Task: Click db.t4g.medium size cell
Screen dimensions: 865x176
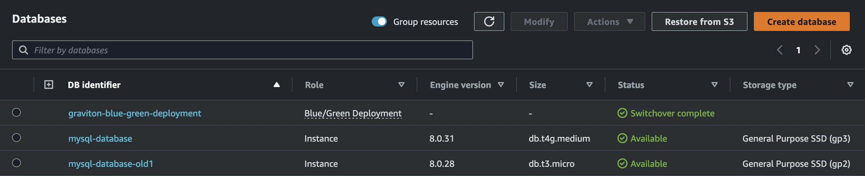Action: 559,138
